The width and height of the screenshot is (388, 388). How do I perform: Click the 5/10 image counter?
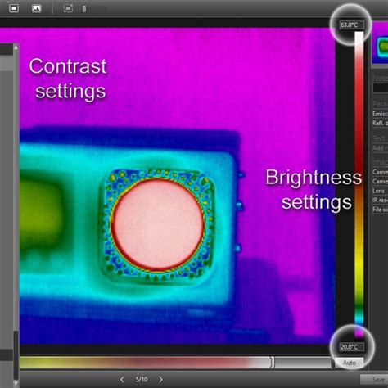(x=142, y=380)
